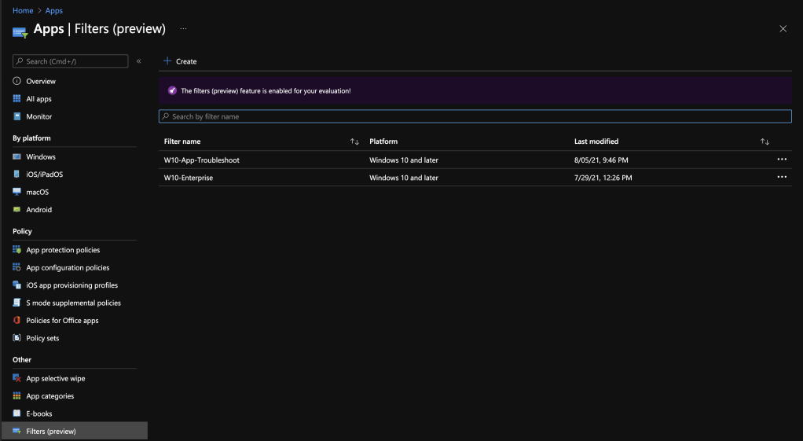The width and height of the screenshot is (803, 441).
Task: Click the Search by filter name field
Action: point(475,116)
